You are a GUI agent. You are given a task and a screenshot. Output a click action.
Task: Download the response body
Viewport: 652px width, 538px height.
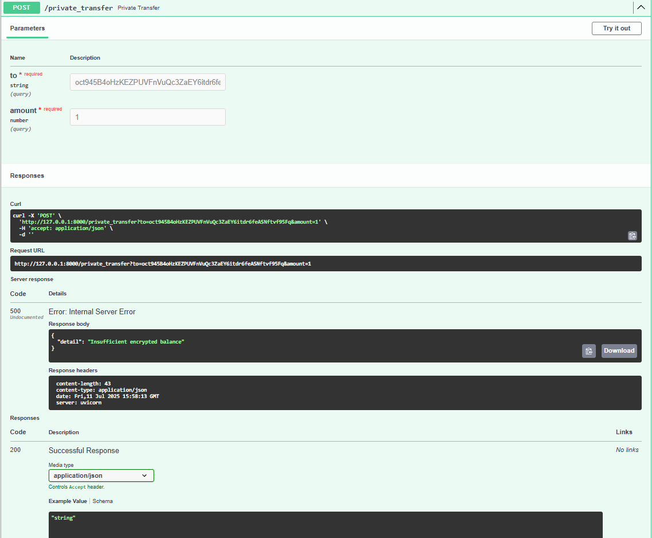619,351
